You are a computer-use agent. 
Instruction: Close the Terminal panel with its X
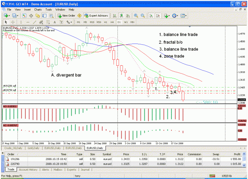click(3, 153)
